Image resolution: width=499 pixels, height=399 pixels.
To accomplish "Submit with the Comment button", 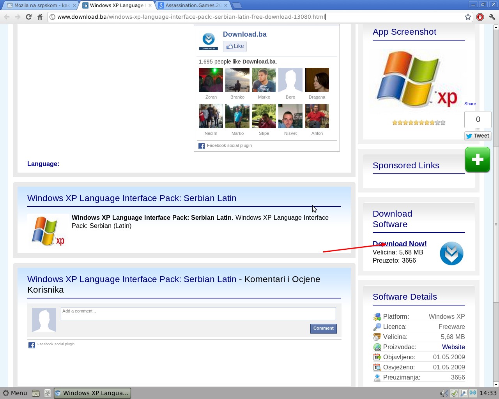I will pos(324,328).
